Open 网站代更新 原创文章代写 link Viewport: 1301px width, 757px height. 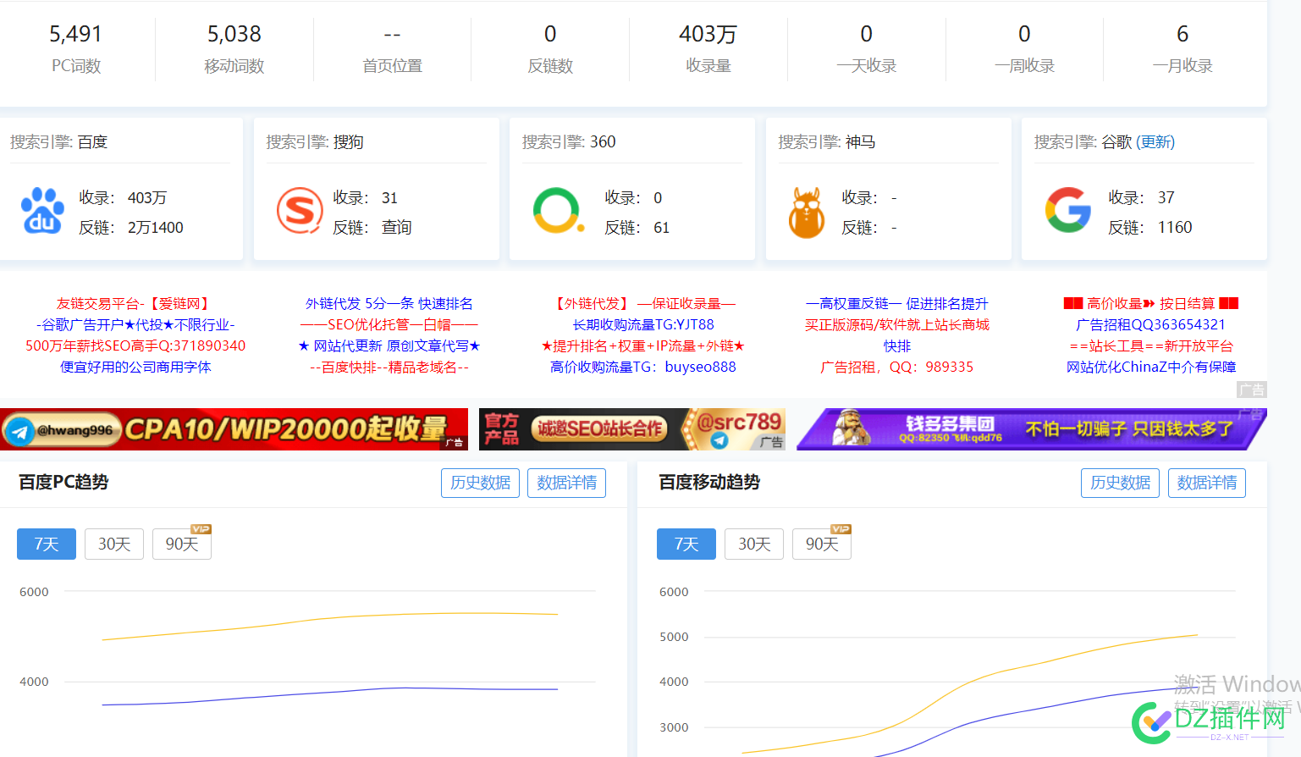pos(389,345)
